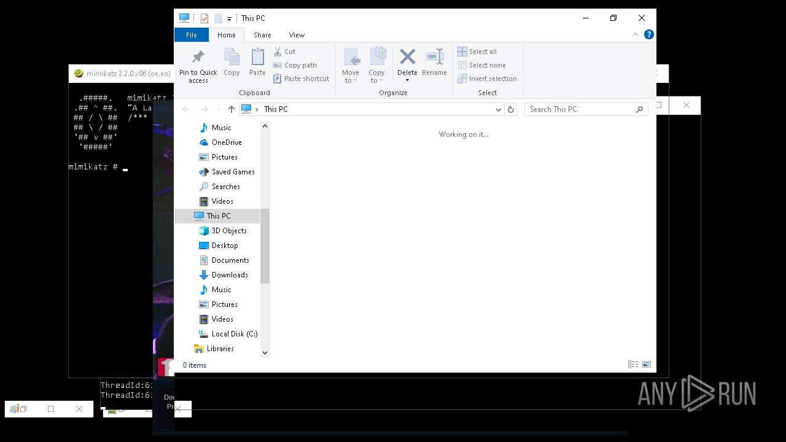
Task: Switch to the Share ribbon tab
Action: click(262, 35)
